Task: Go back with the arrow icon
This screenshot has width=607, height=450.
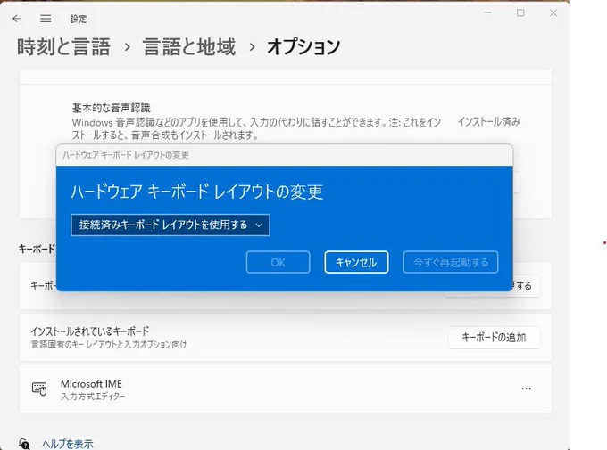Action: coord(17,19)
